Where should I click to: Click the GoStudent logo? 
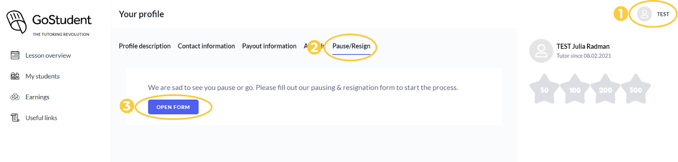(x=49, y=22)
